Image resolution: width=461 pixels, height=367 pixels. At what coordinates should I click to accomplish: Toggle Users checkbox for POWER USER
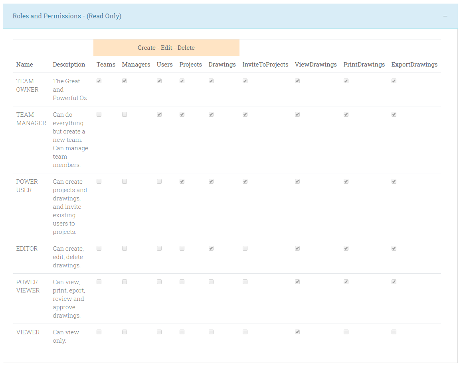[x=159, y=181]
